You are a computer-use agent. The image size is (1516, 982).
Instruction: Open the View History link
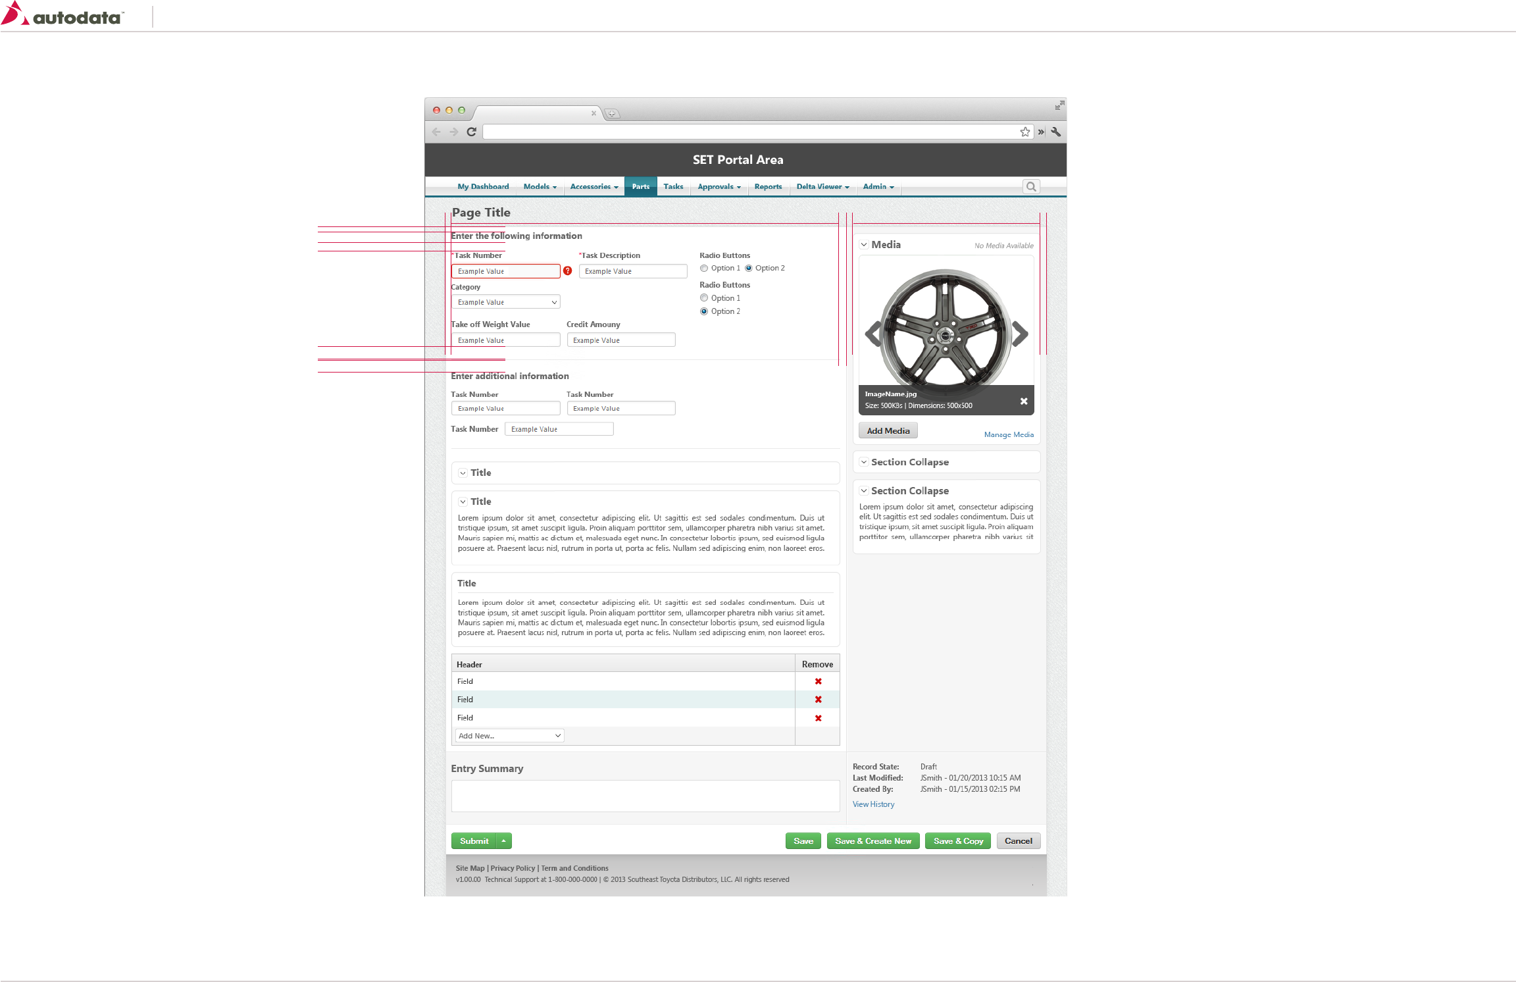pyautogui.click(x=873, y=804)
